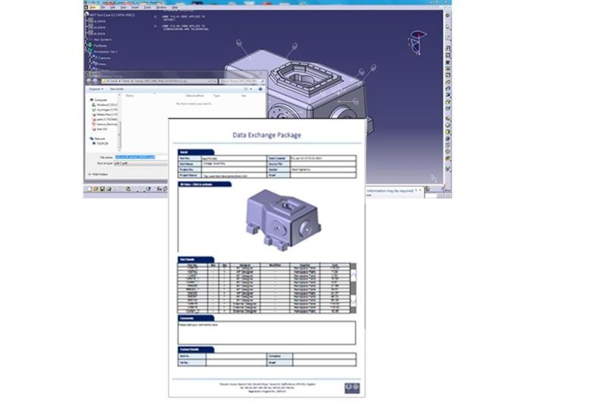Open the Window menu in CATIA
Screen dimensions: 607x405
[x=161, y=7]
